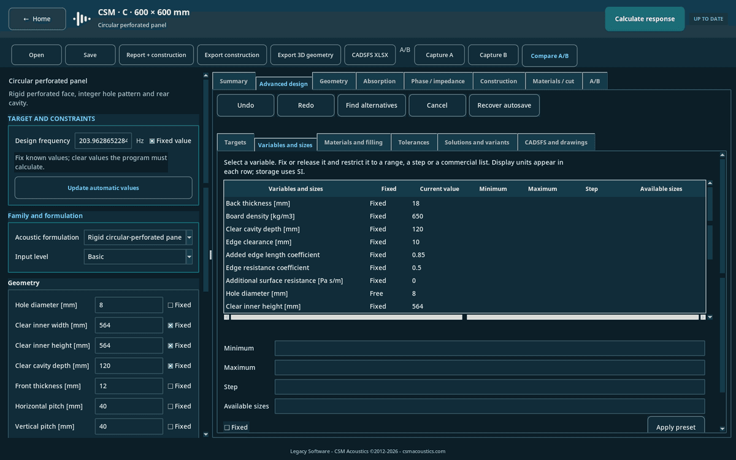Open the CADSFS and drawings sub-tab
Viewport: 736px width, 460px height.
(x=556, y=142)
